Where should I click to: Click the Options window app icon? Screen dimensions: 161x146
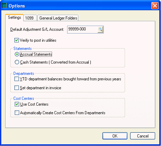(x=4, y=5)
